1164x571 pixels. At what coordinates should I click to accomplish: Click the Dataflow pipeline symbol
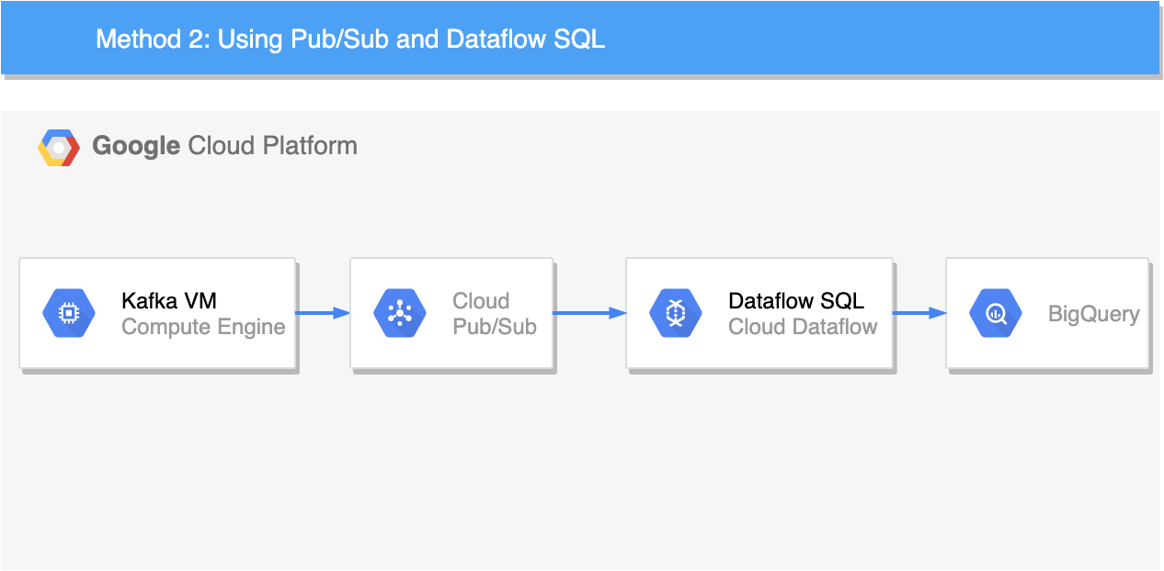click(676, 313)
